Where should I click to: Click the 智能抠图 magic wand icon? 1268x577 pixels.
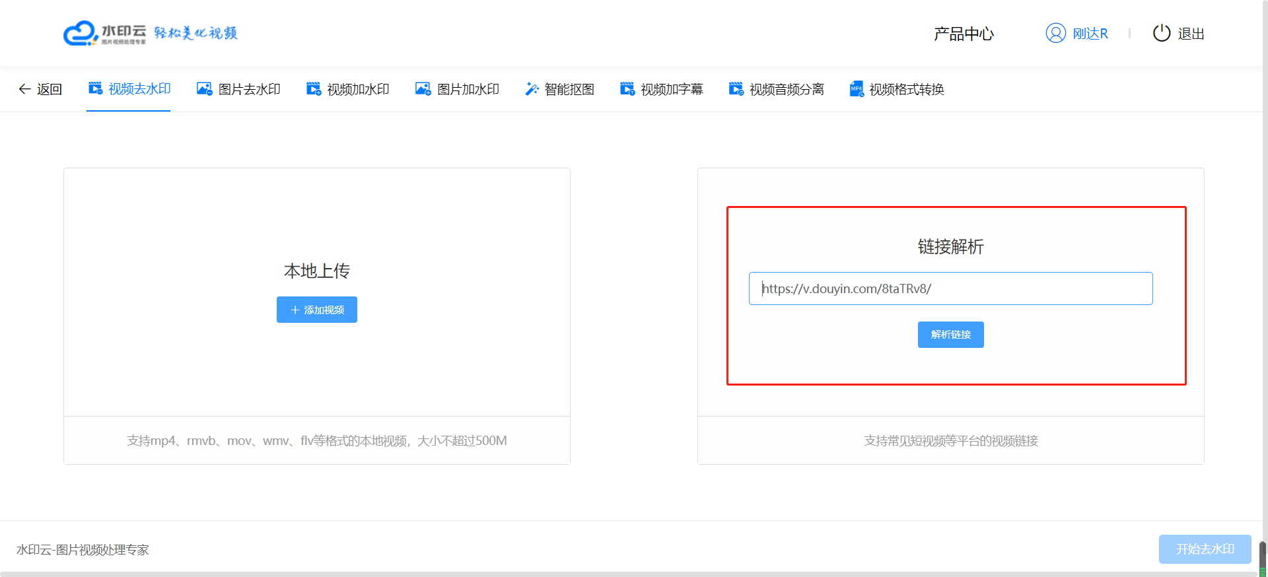tap(532, 88)
